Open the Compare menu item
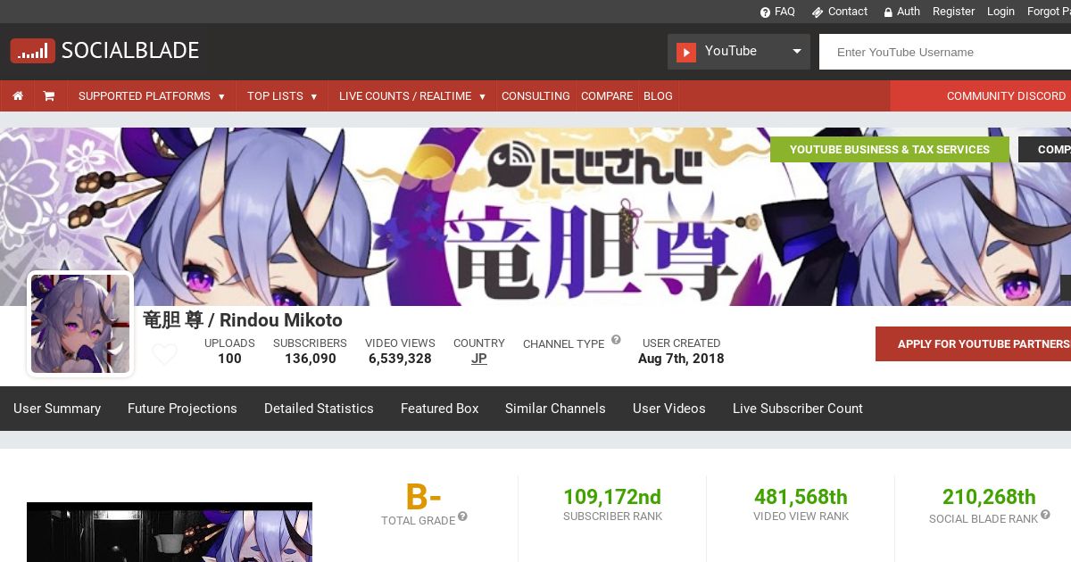 [x=607, y=96]
